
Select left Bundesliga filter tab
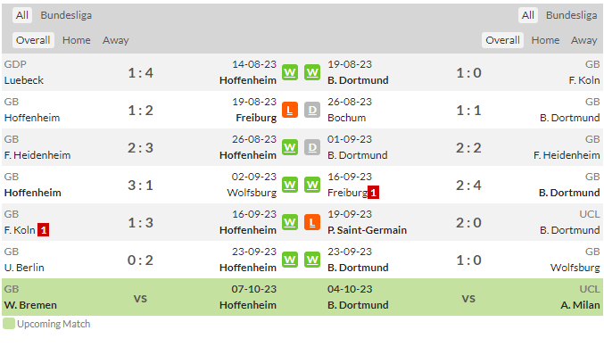(x=66, y=15)
